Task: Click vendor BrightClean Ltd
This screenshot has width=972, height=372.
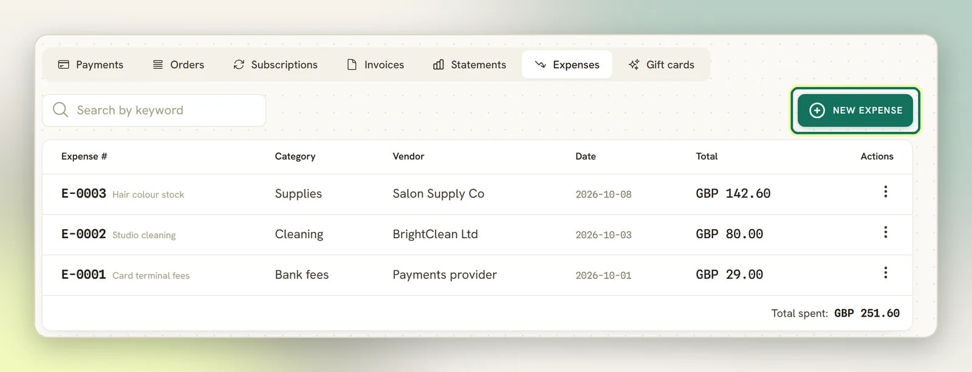Action: 435,235
